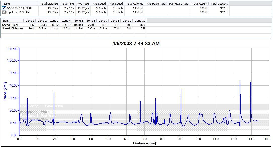Click the Item column header in zones table
Viewport: 273px width, 158px height.
[6, 21]
